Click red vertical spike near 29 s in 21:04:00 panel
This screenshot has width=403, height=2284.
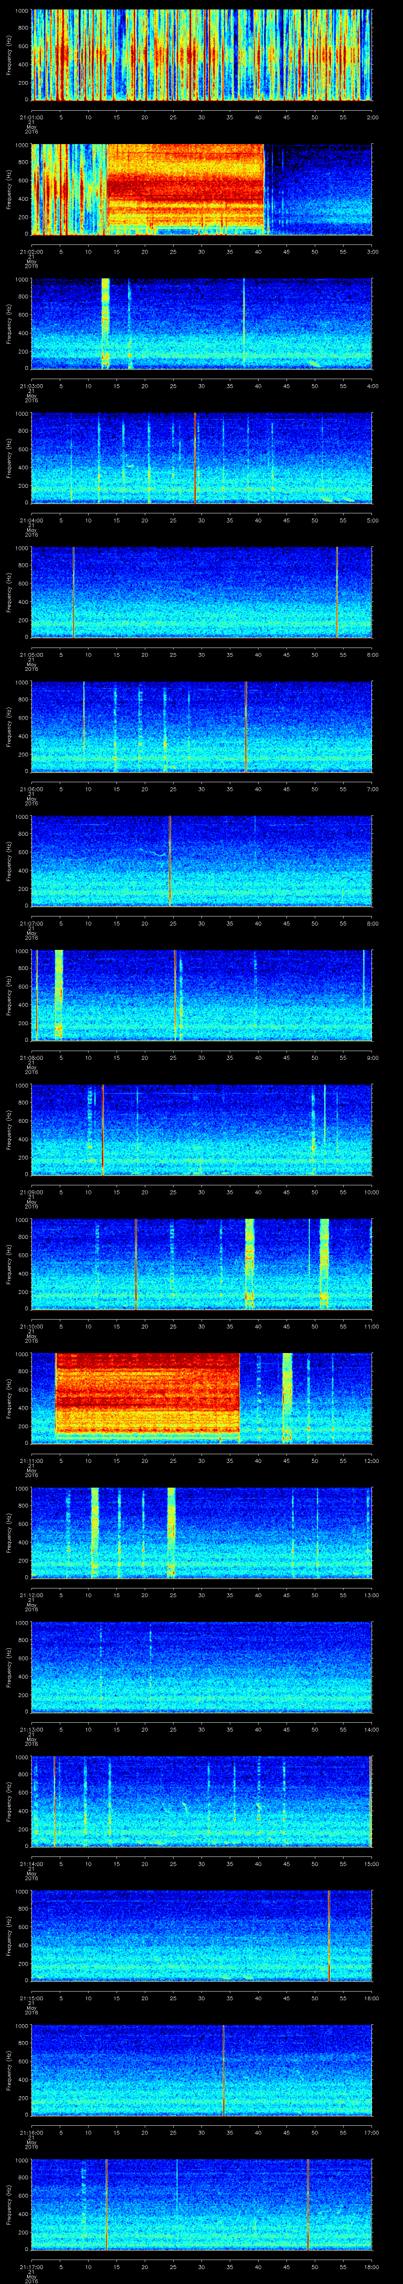point(195,458)
